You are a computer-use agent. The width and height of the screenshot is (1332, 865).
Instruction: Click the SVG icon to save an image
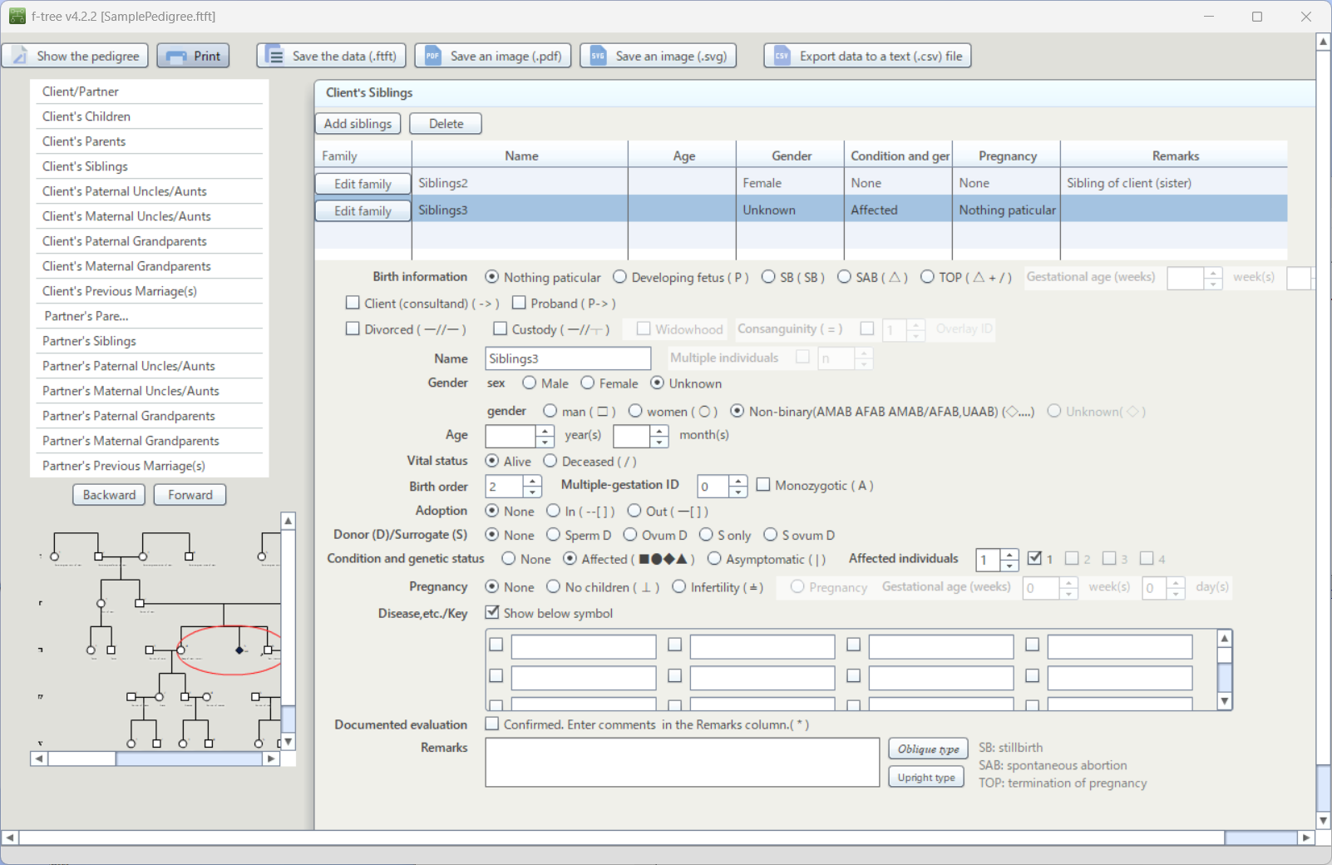tap(596, 56)
